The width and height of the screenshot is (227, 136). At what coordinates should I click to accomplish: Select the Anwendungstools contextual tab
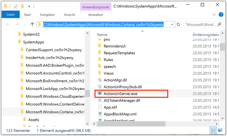pyautogui.click(x=96, y=7)
